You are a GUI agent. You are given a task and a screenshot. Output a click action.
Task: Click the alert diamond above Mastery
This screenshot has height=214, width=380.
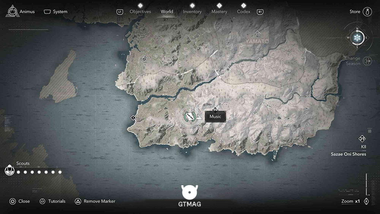tap(219, 5)
